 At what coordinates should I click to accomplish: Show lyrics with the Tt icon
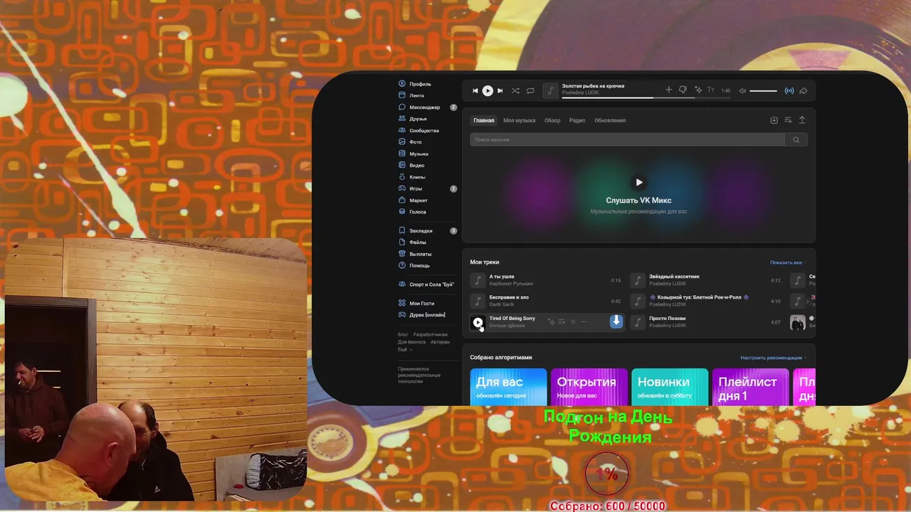click(710, 90)
